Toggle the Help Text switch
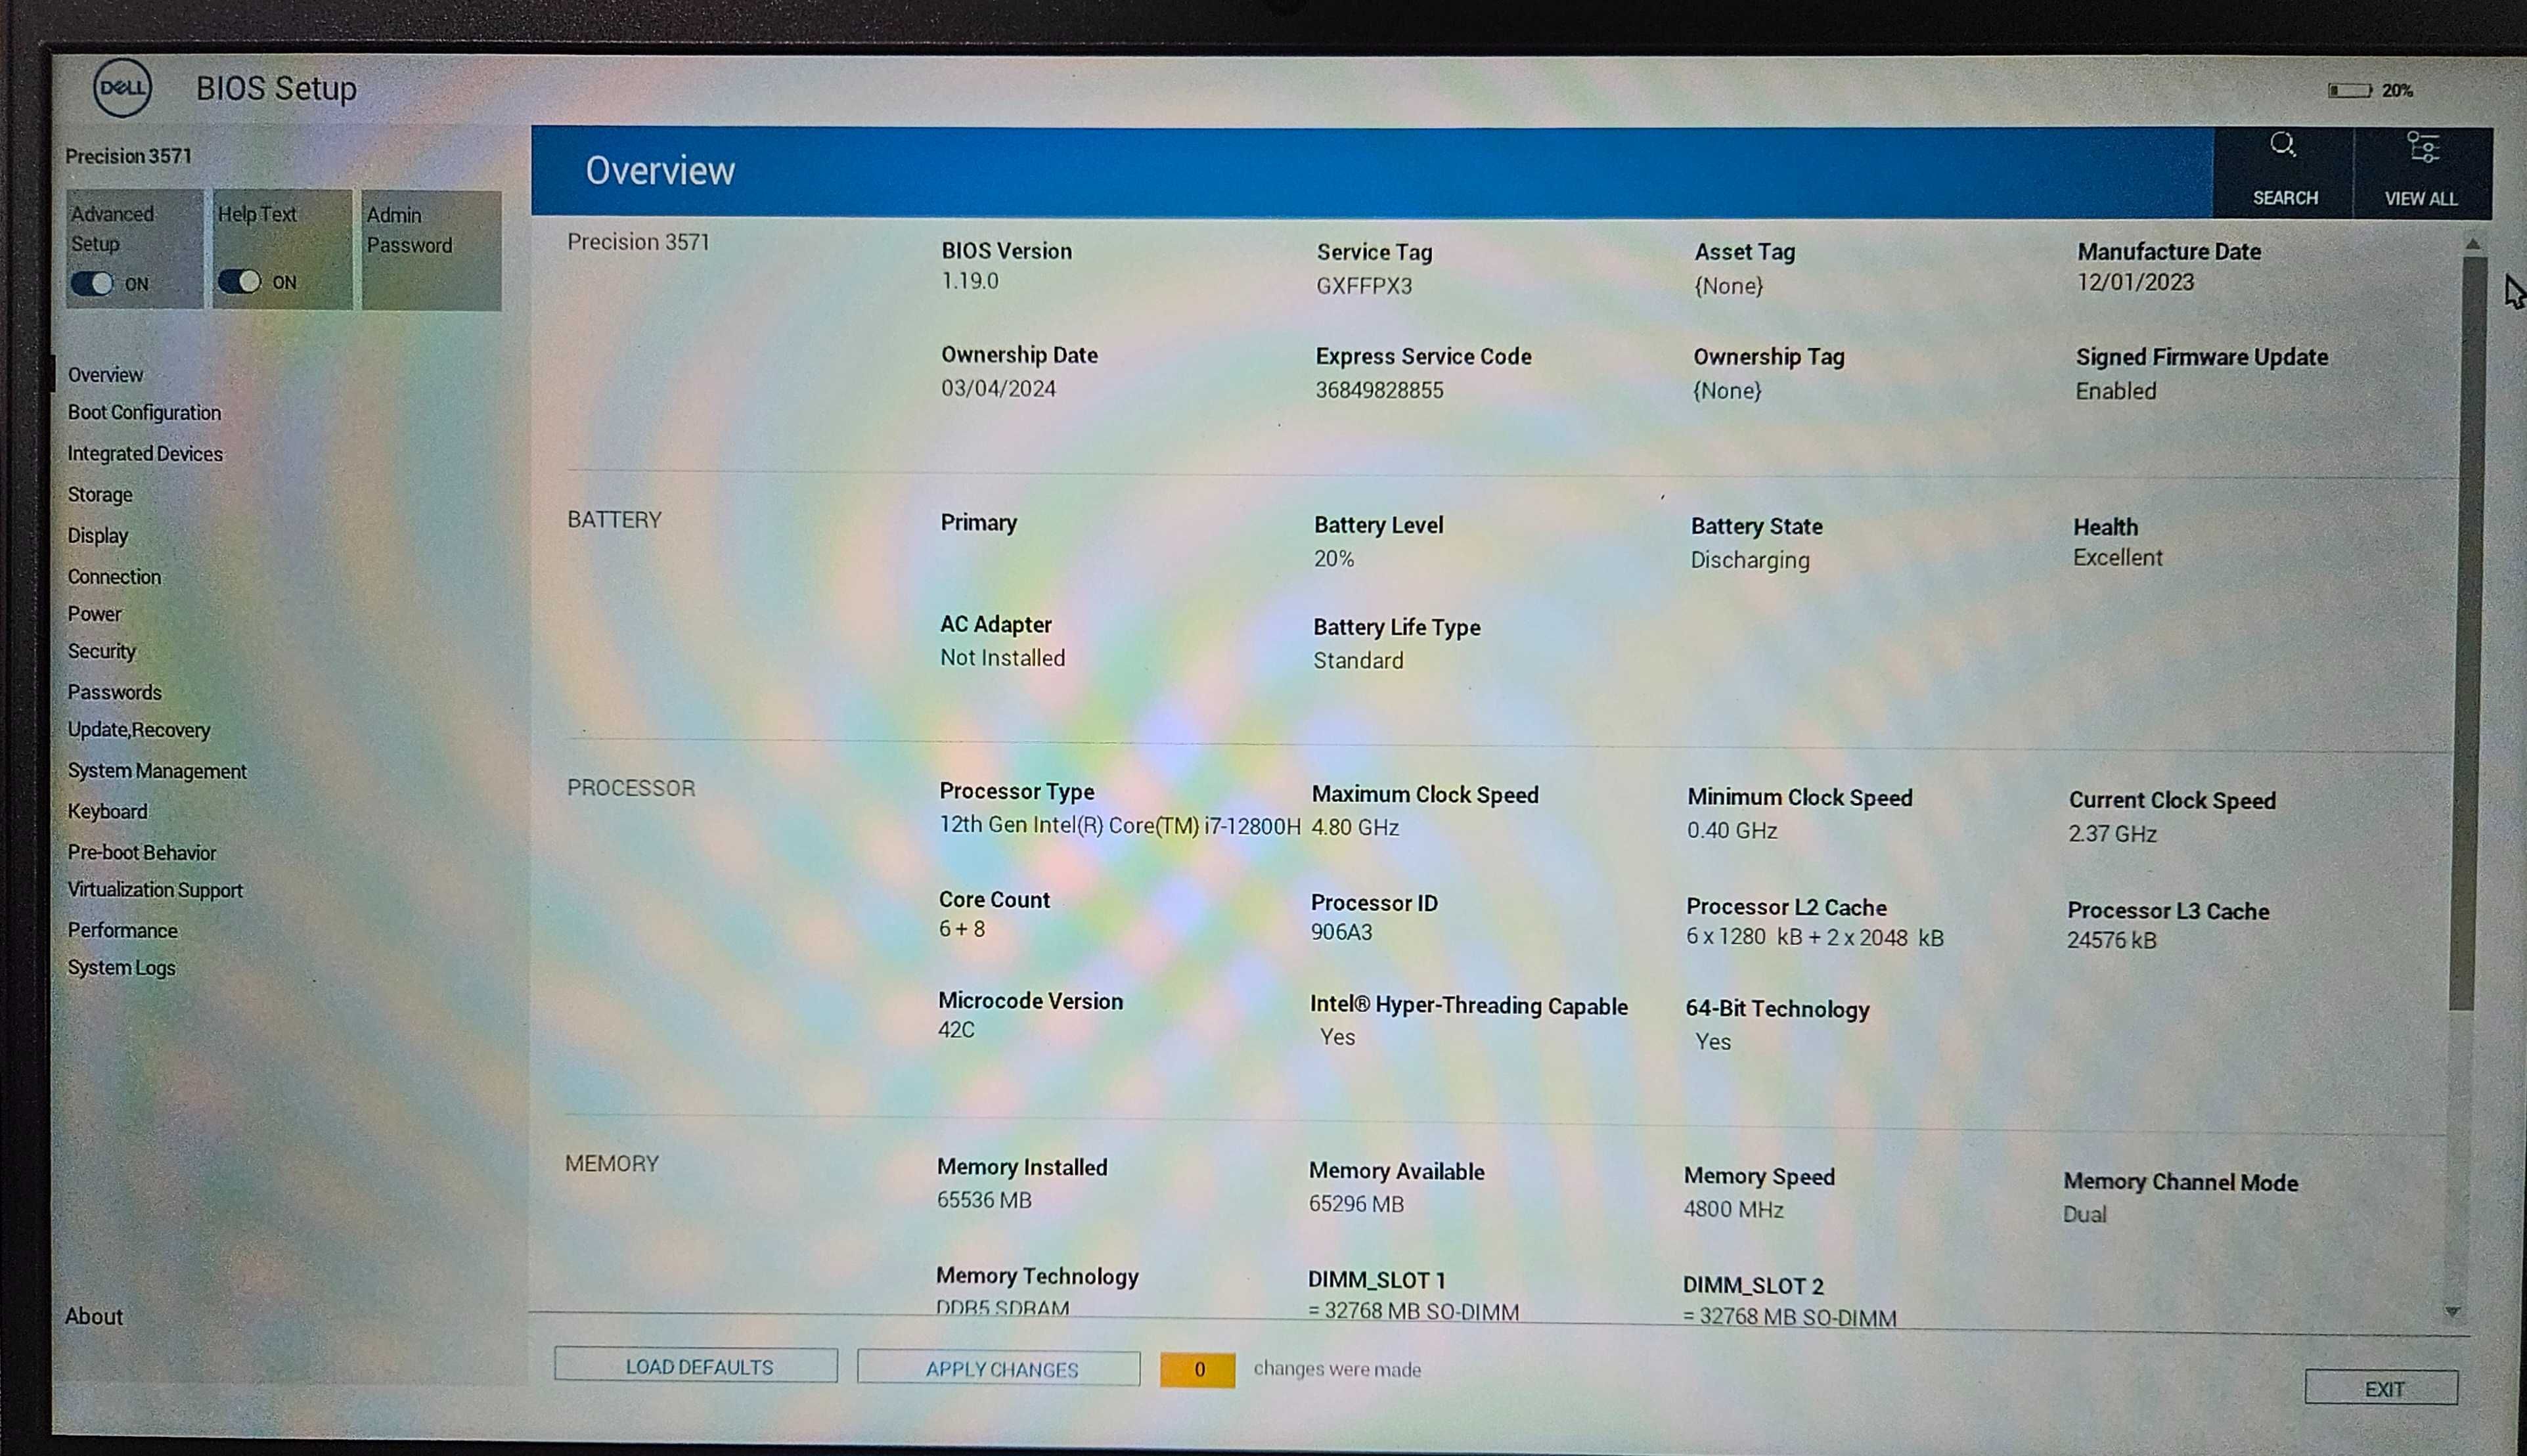Image resolution: width=2527 pixels, height=1456 pixels. pyautogui.click(x=239, y=282)
